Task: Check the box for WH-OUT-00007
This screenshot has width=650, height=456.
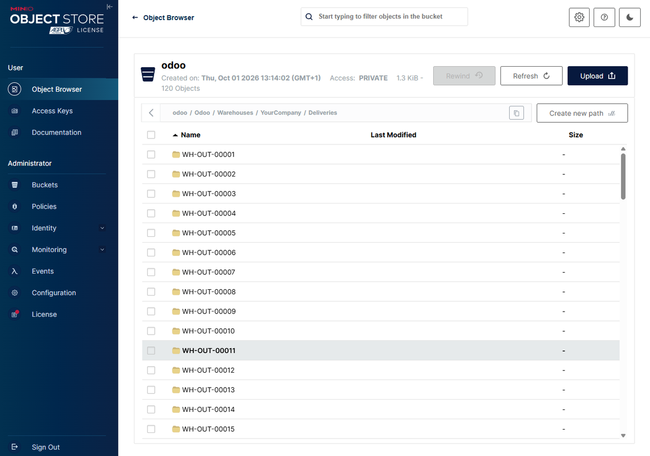Action: coord(151,272)
